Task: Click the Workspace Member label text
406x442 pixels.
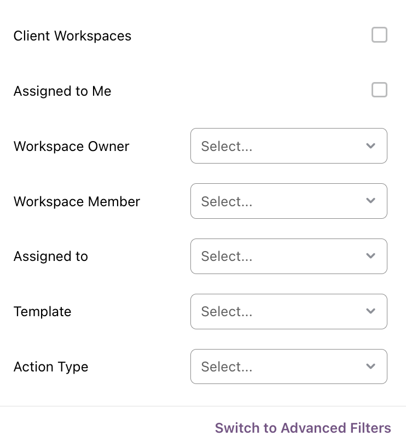Action: (77, 201)
